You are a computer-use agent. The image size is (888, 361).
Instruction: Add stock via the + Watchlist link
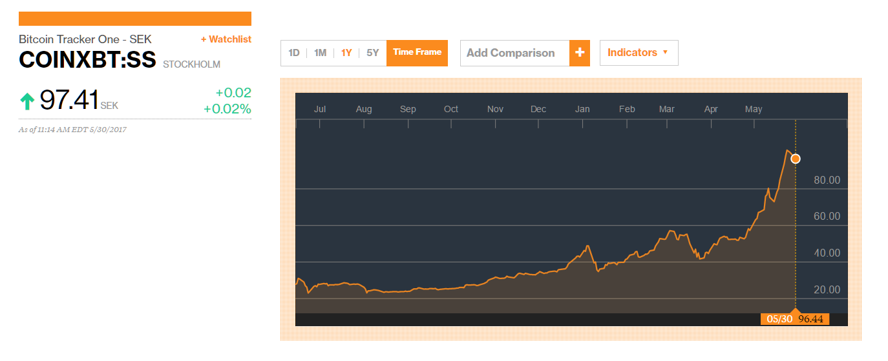[x=226, y=39]
